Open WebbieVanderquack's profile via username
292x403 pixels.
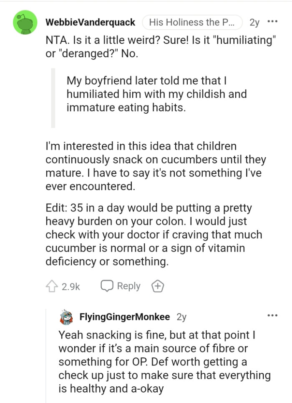(x=91, y=23)
